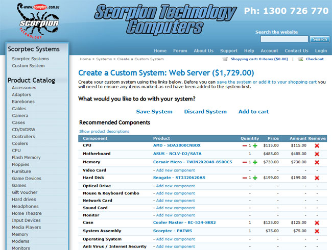The image size is (332, 250).
Task: Click the Scorpion Technology logo
Action: (38, 21)
